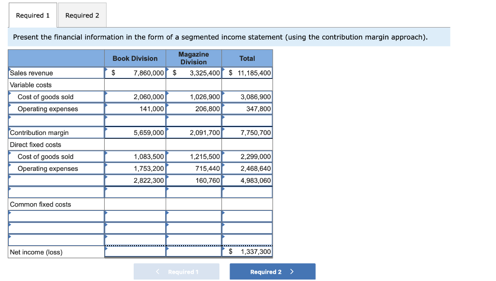Click the Magazine Division direct fixed Operating expenses cell
This screenshot has width=496, height=281.
(194, 168)
